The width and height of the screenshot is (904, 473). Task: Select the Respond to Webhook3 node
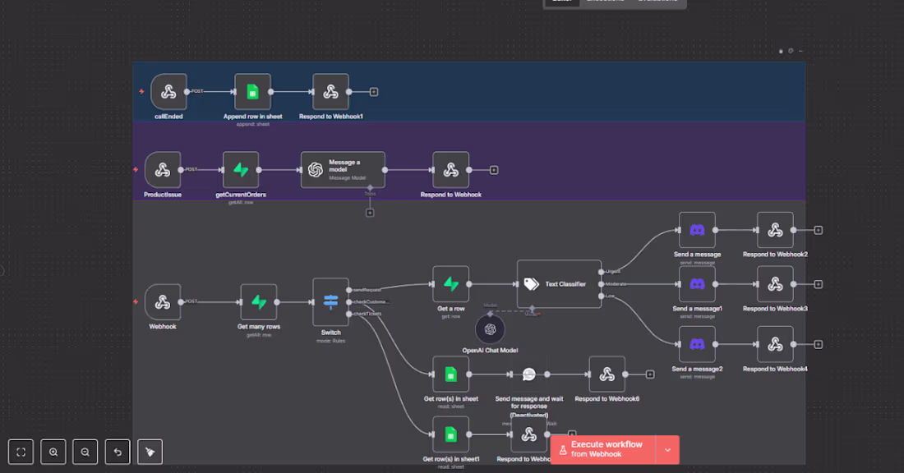pos(776,284)
